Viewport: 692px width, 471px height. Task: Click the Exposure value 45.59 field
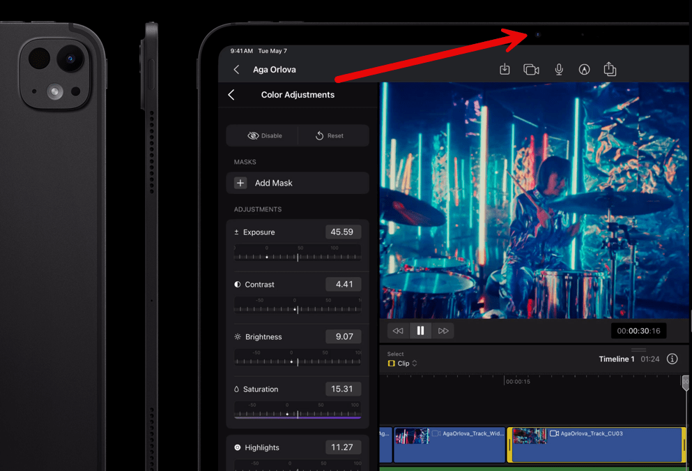click(343, 232)
